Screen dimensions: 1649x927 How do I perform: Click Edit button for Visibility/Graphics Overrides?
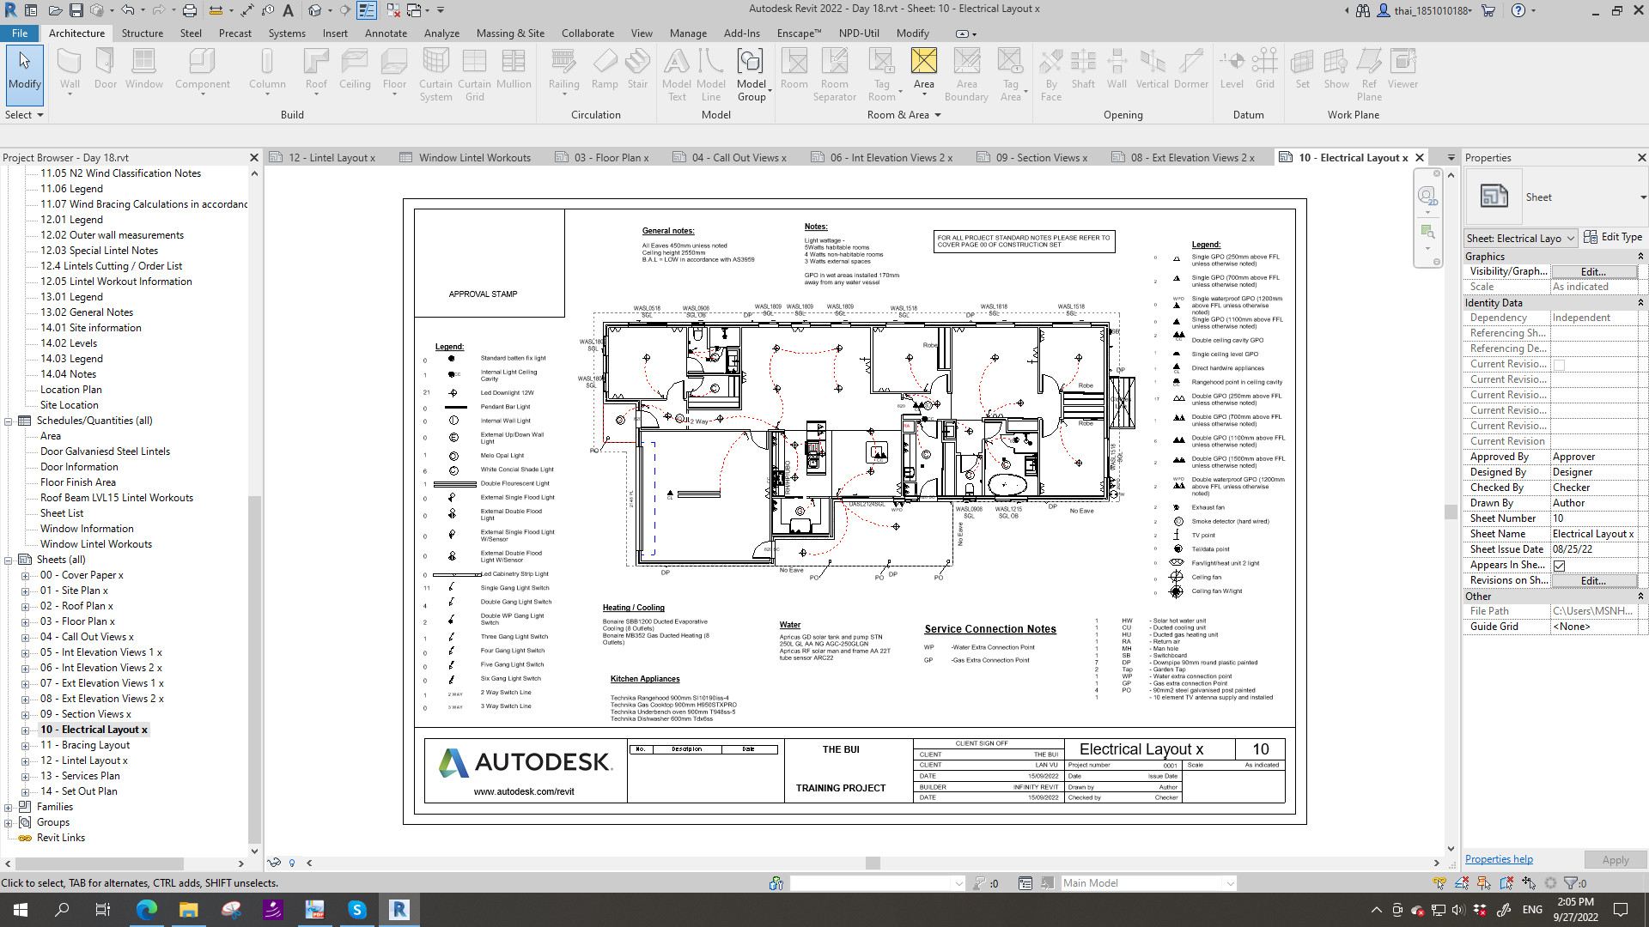click(x=1592, y=271)
